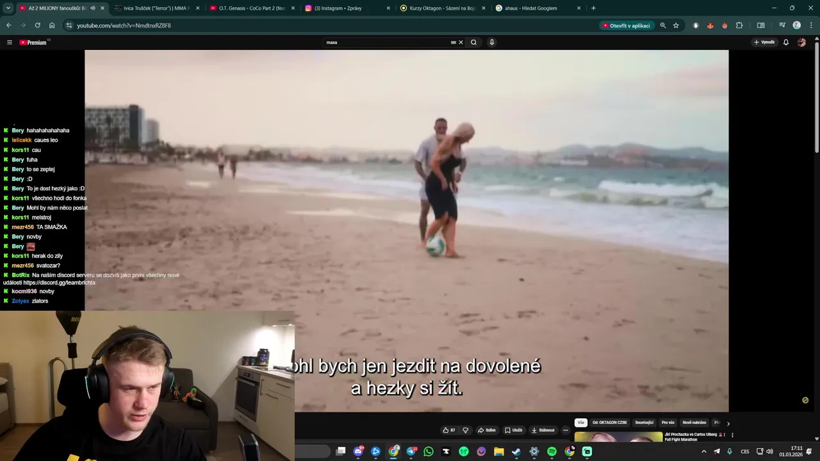Mute the playing tab via its speaker icon
The image size is (820, 461).
coord(93,8)
